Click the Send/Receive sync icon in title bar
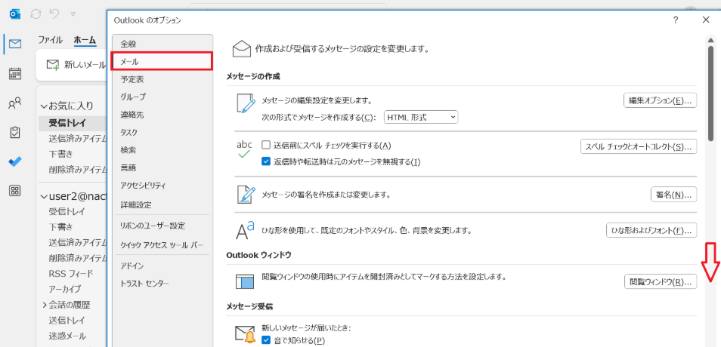The width and height of the screenshot is (721, 347). click(36, 14)
